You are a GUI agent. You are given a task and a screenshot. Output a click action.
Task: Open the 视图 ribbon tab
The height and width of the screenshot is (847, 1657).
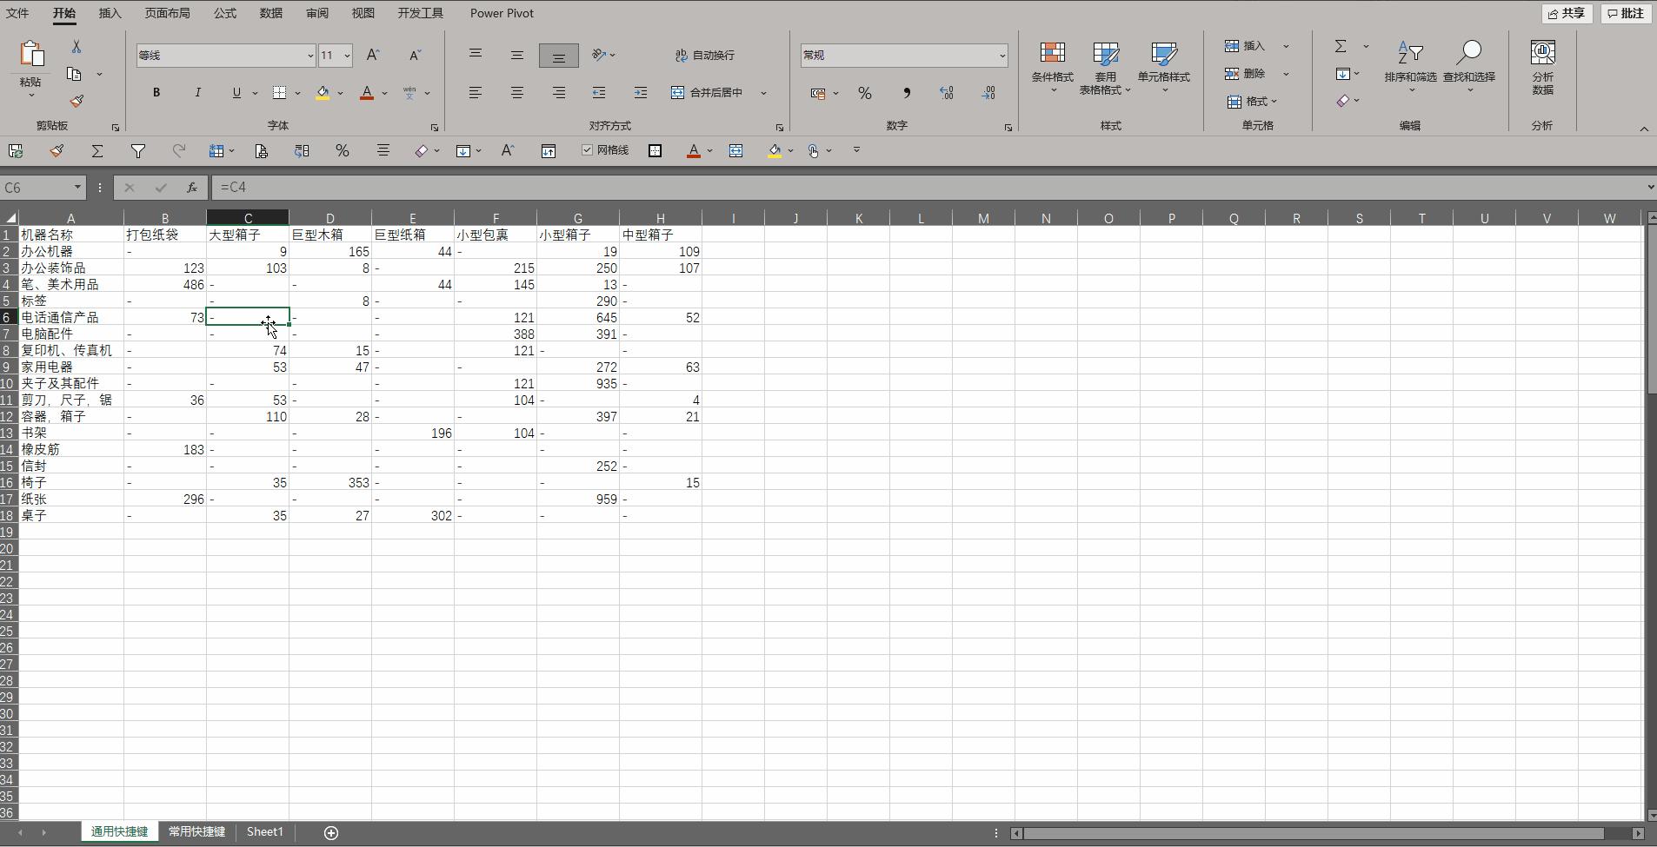[x=363, y=13]
